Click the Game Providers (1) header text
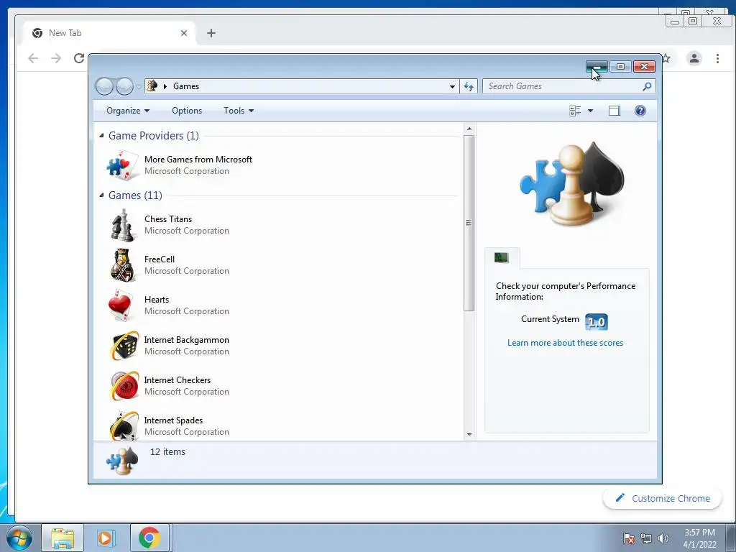 pos(154,136)
